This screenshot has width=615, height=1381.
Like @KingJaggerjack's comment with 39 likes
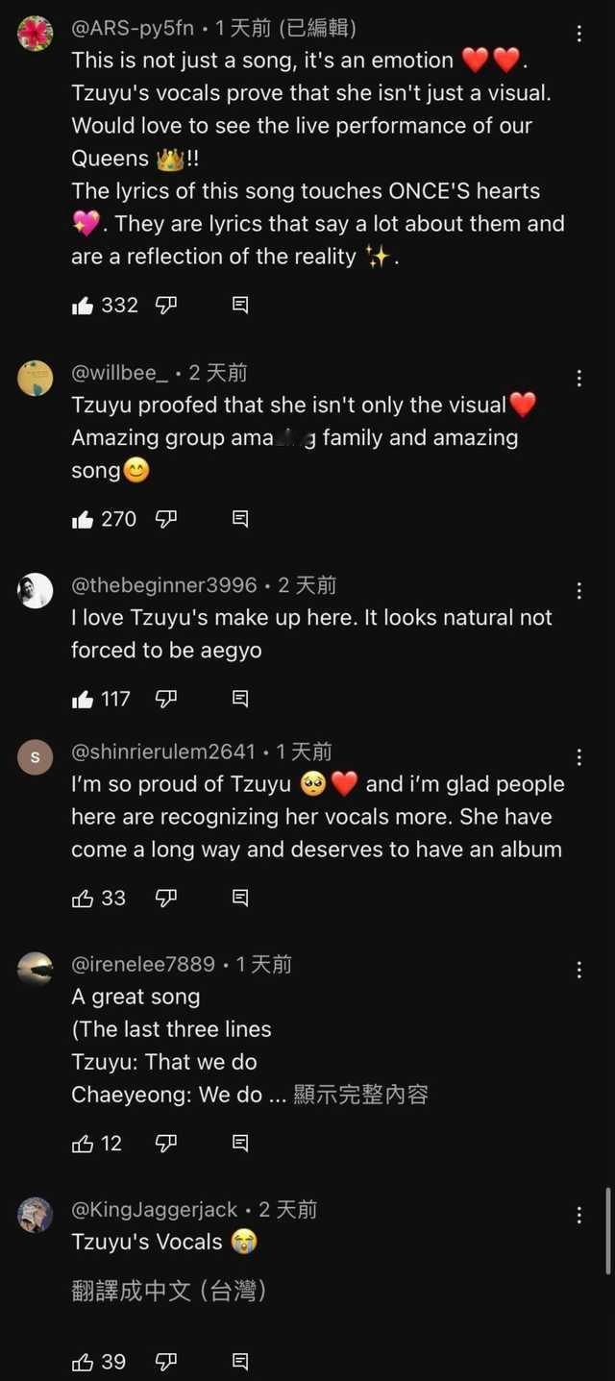(83, 1362)
